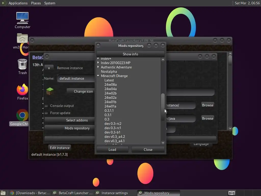
Task: Click the instance directory path field
Action: [181, 105]
